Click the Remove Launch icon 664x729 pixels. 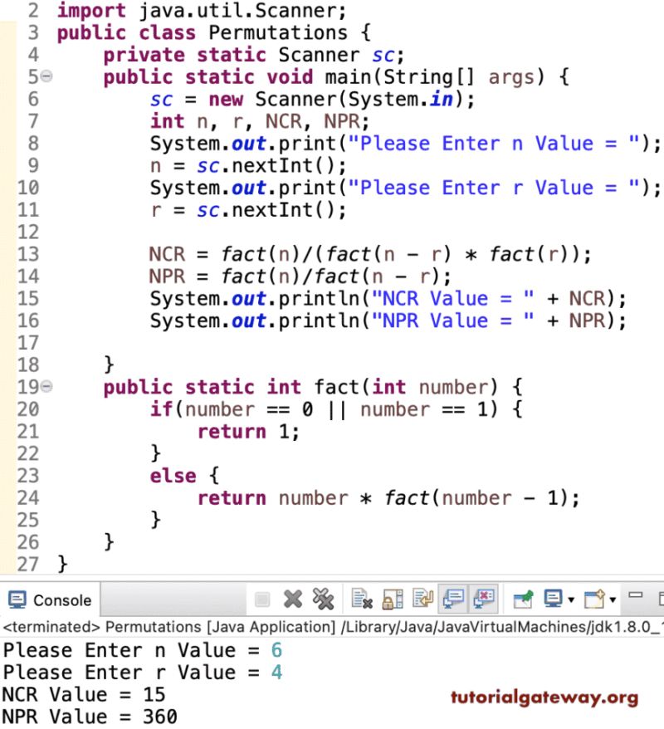point(290,599)
